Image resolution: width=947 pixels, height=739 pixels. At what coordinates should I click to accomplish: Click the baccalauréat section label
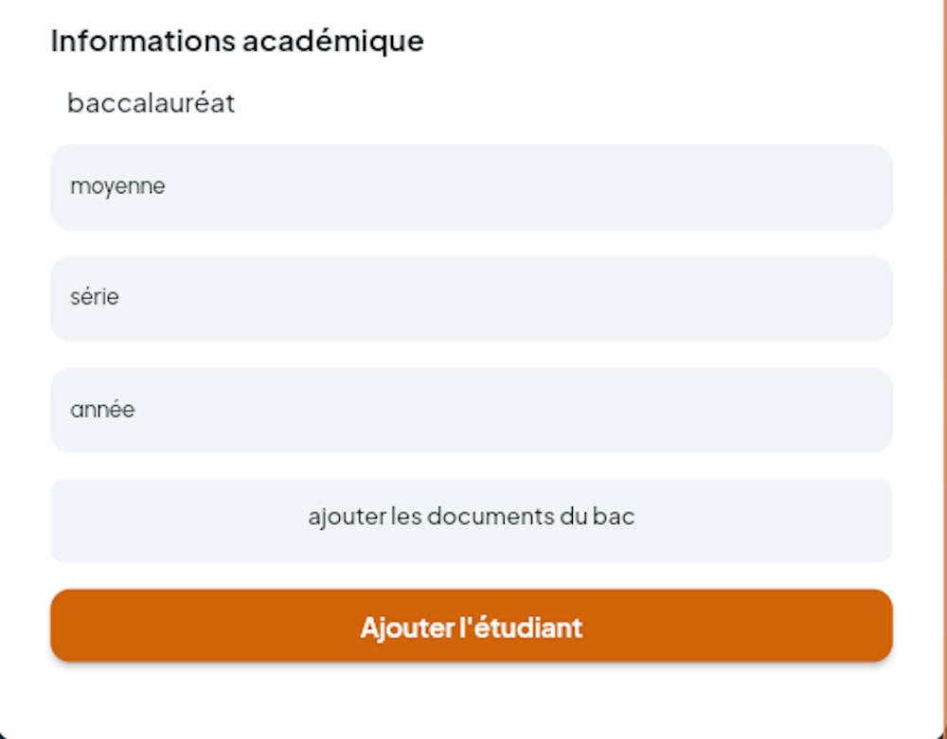(x=151, y=102)
